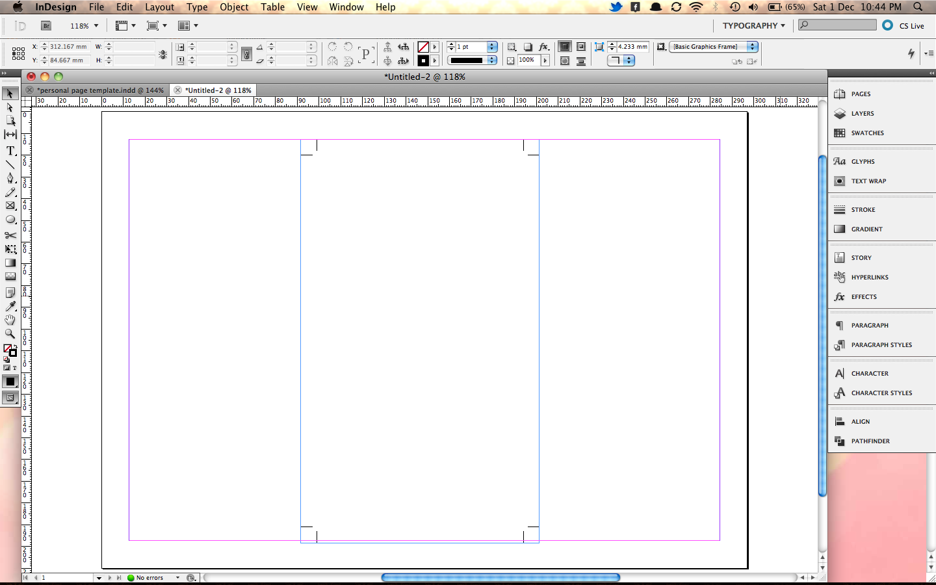Select the Hand tool
936x585 pixels.
click(x=10, y=320)
